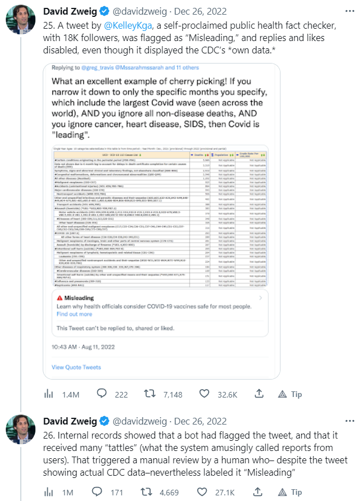Expand the Misleading notice chevron

click(260, 297)
